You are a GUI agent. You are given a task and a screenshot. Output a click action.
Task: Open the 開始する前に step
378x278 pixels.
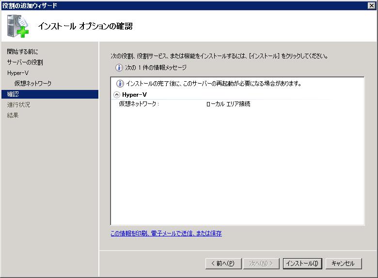pos(22,51)
